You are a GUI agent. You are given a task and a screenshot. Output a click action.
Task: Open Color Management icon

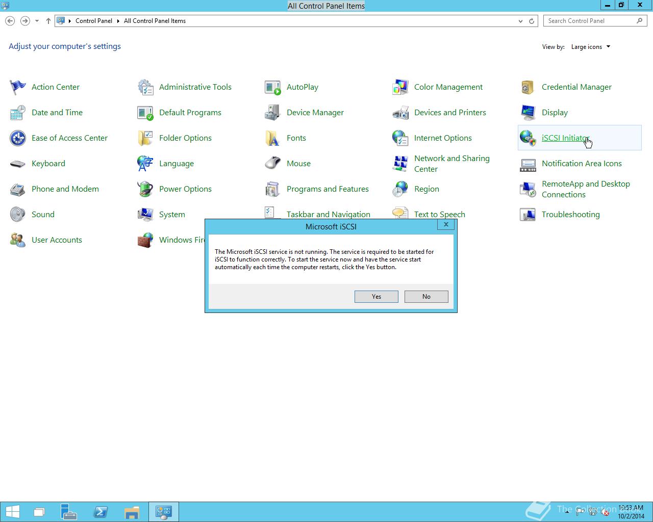[400, 87]
